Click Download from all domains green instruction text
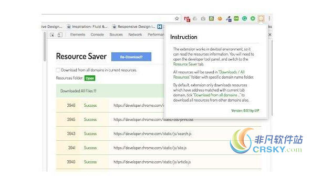 pos(217,95)
